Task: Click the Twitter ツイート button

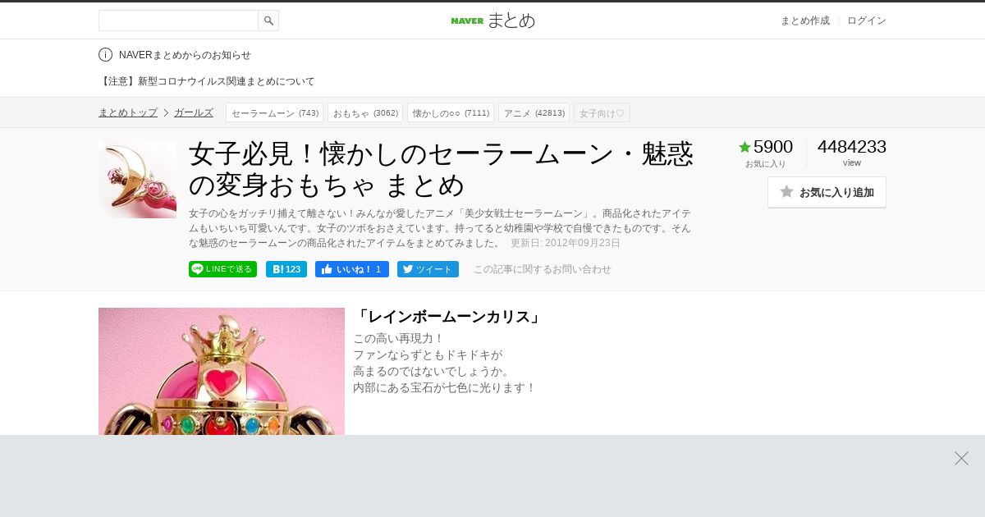Action: coord(428,269)
